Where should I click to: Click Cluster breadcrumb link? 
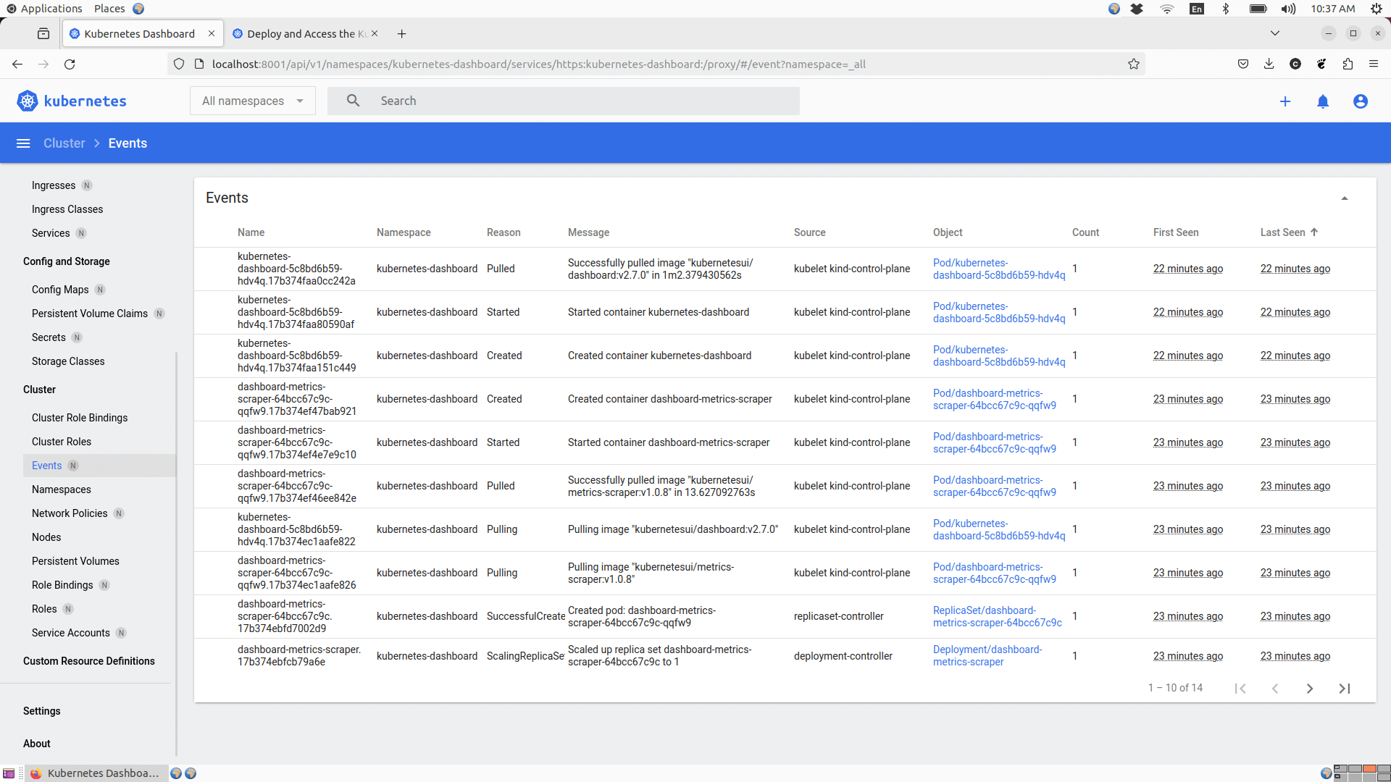click(x=64, y=143)
